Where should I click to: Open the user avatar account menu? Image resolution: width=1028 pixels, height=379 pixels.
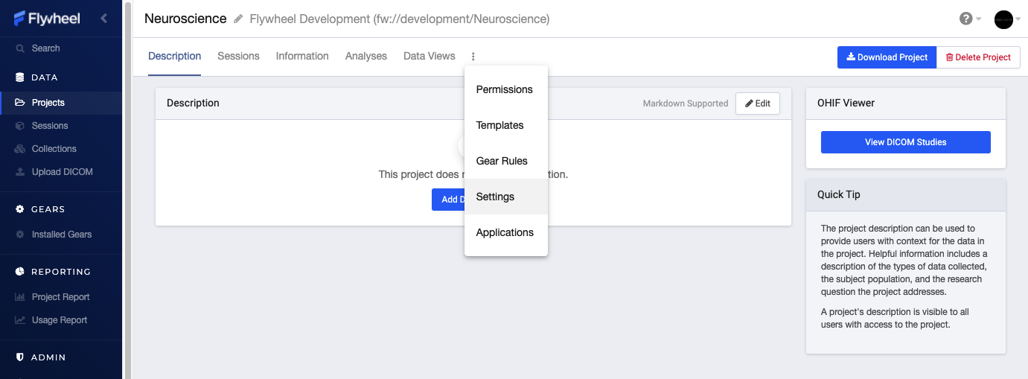point(1003,19)
